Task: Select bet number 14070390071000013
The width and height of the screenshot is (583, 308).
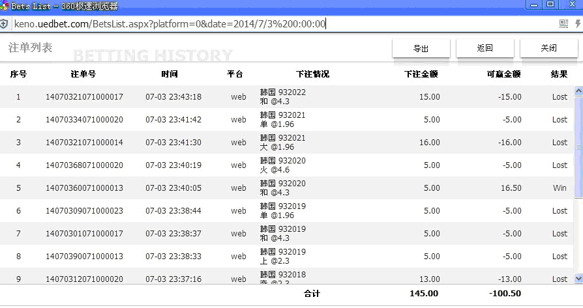Action: click(x=84, y=257)
